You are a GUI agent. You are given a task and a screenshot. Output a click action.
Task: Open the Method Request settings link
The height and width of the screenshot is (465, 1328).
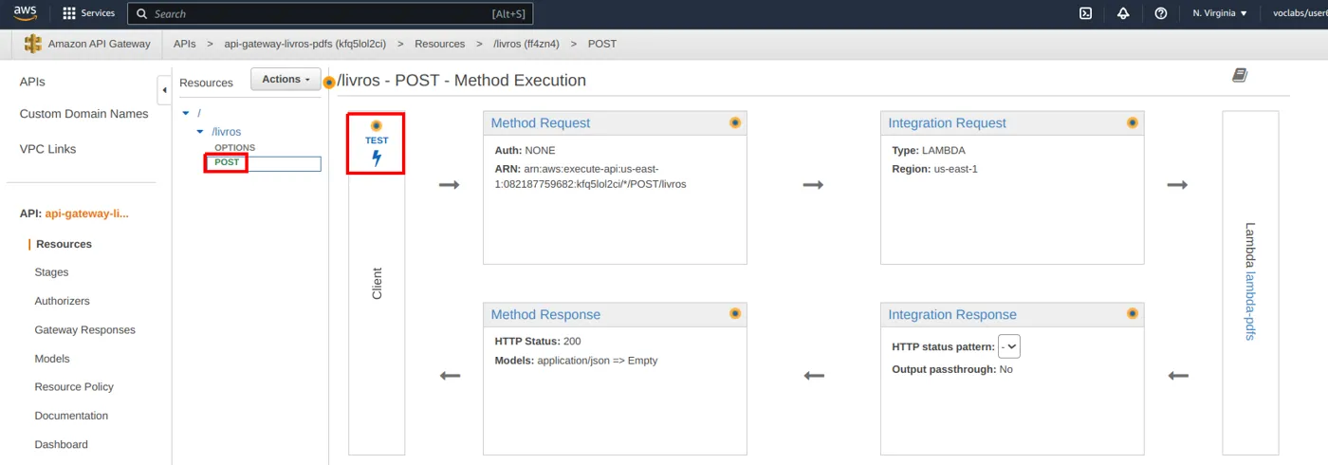540,123
